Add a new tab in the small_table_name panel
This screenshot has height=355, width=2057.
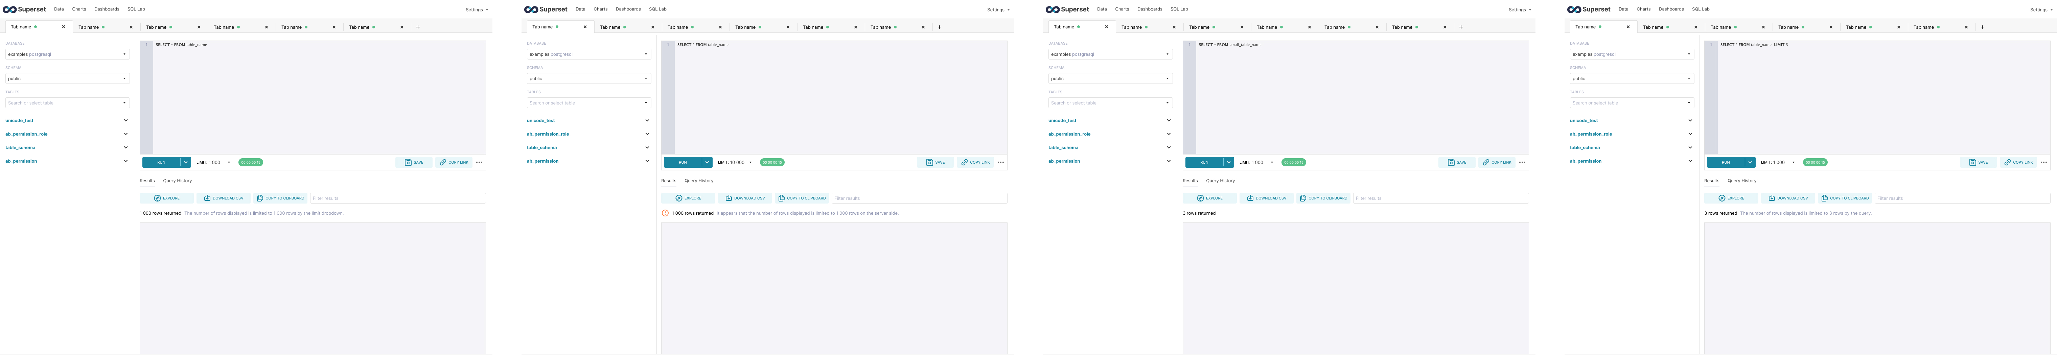[x=1460, y=27]
